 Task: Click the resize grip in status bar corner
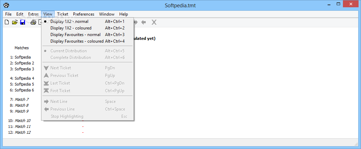coord(356,144)
